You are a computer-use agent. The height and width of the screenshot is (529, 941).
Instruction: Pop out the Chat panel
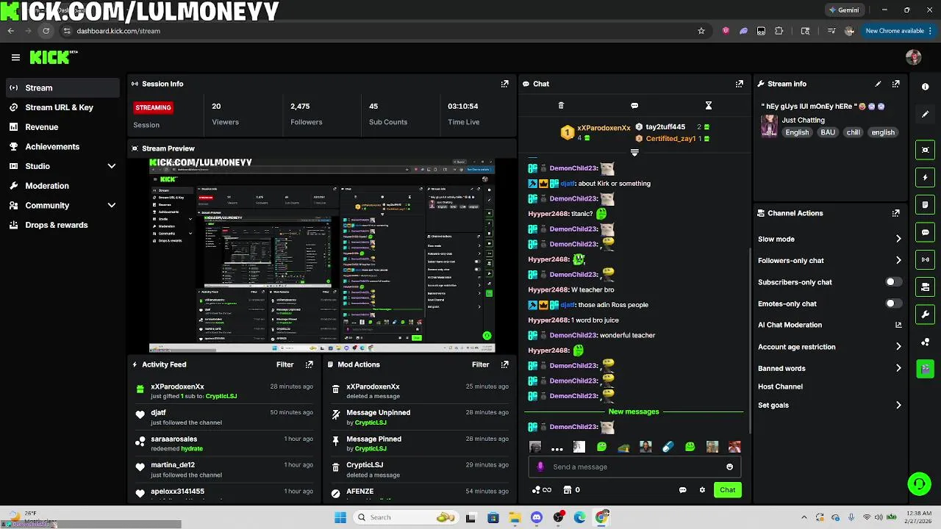[740, 84]
